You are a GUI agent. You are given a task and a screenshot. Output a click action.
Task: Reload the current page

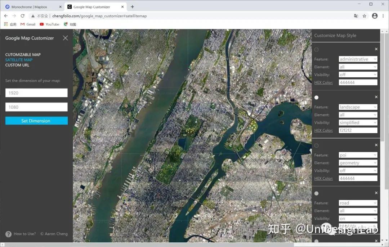pos(23,16)
